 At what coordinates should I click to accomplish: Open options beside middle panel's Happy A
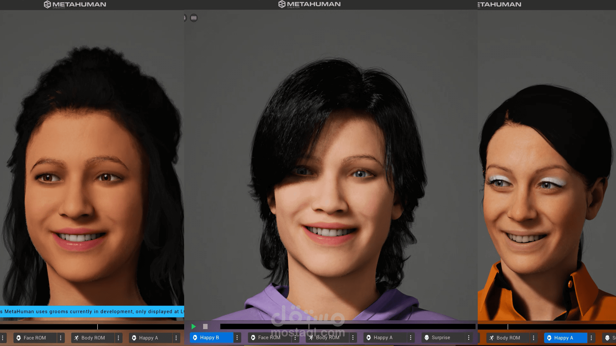tap(411, 337)
